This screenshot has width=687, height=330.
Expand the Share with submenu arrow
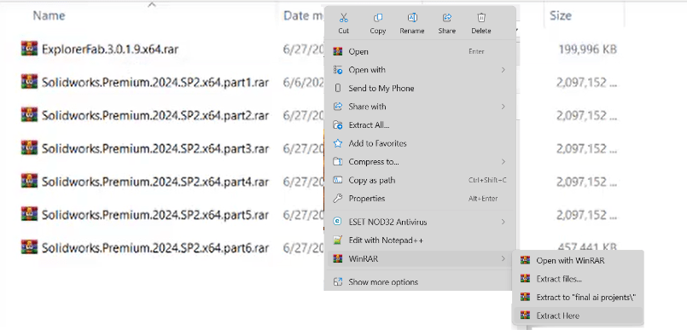point(503,107)
